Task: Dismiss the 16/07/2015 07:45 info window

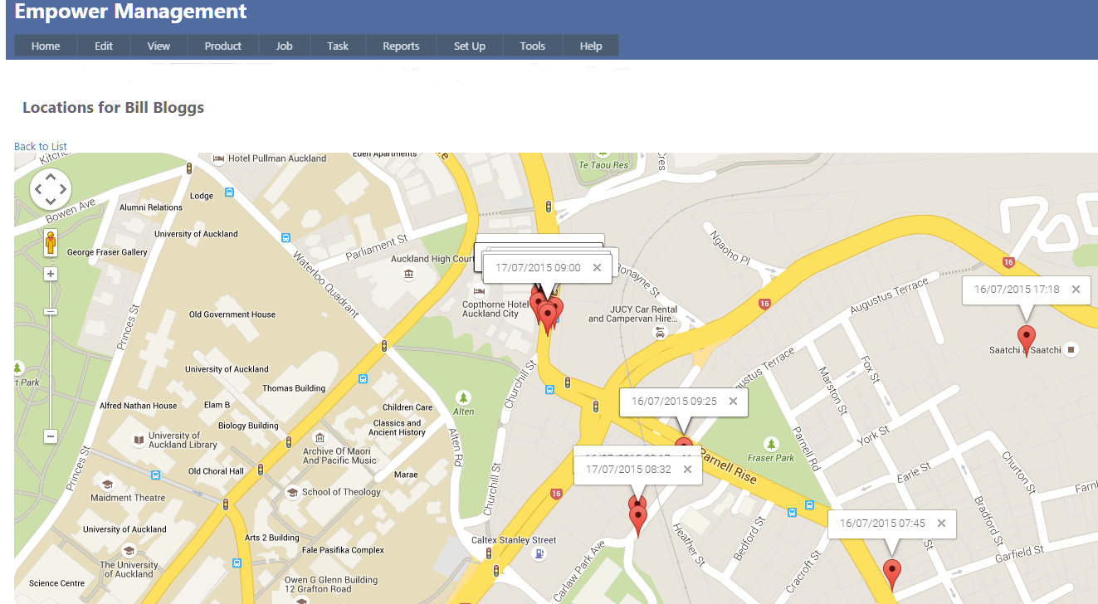Action: pyautogui.click(x=941, y=524)
